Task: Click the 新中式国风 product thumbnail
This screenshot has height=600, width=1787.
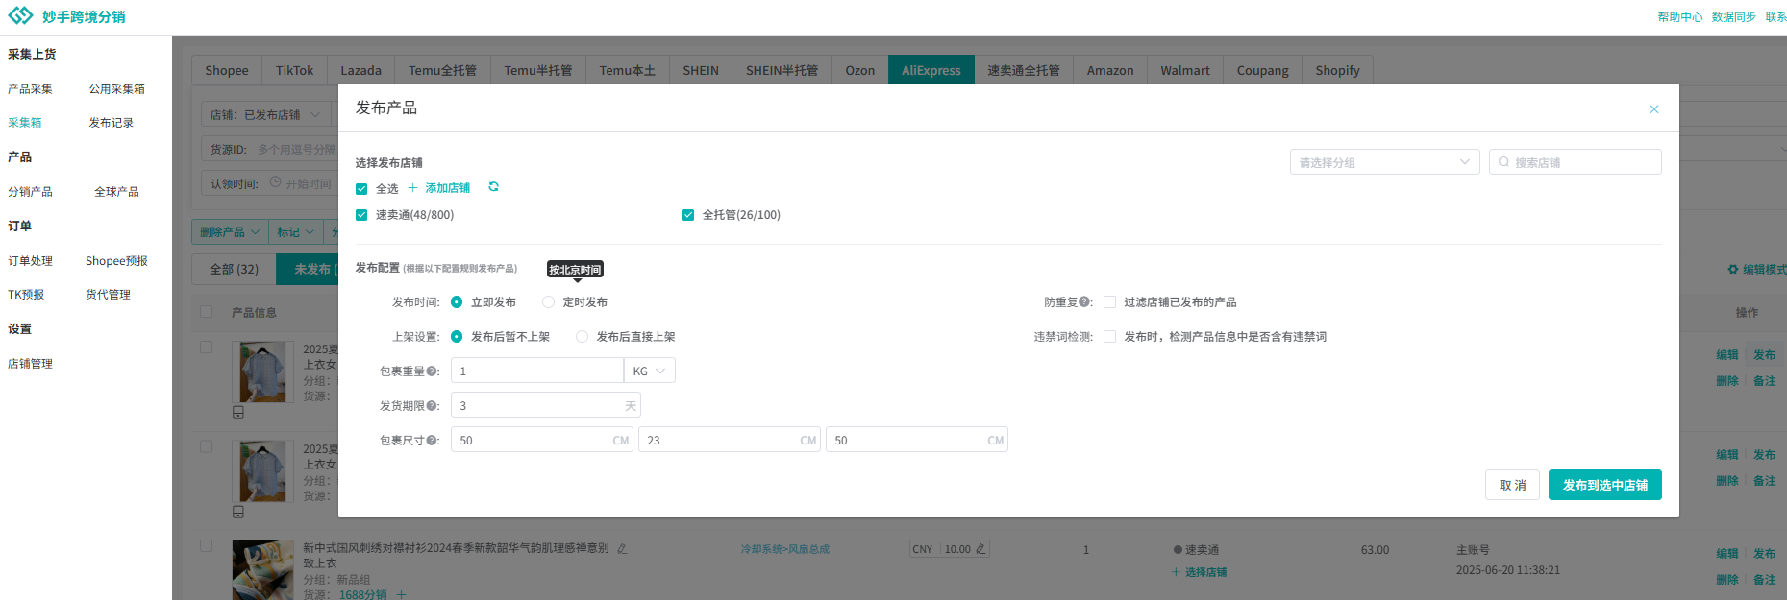Action: pyautogui.click(x=262, y=570)
